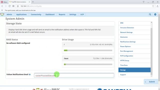
Task: Click the address bar URL field
Action: (85, 6)
